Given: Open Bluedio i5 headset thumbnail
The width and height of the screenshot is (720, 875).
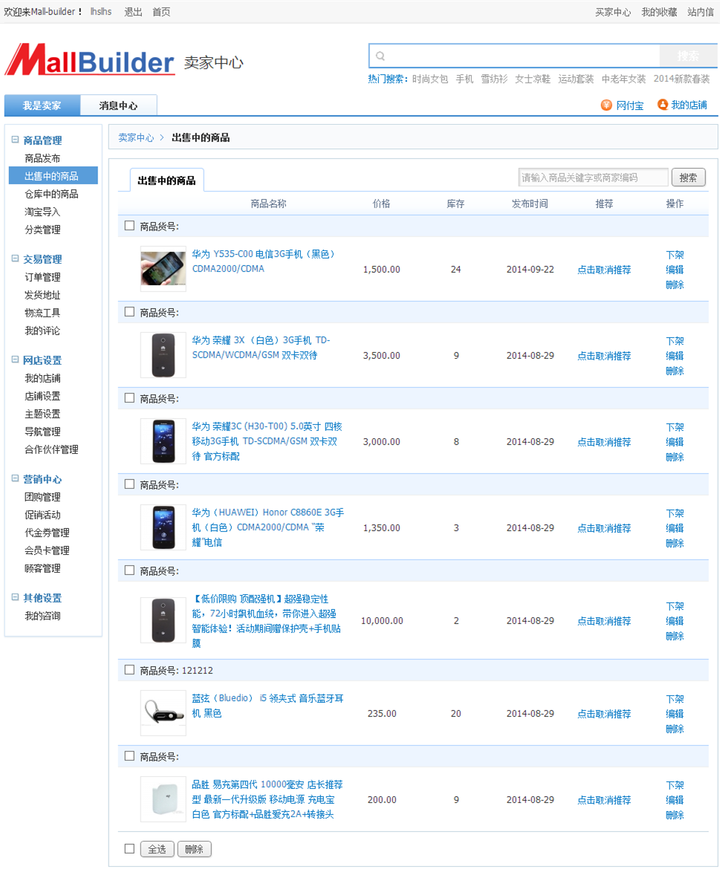Looking at the screenshot, I should pyautogui.click(x=163, y=713).
